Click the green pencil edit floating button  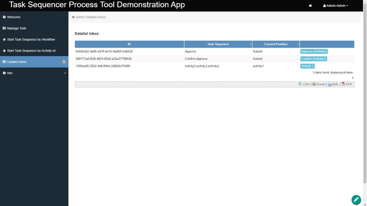[x=356, y=200]
